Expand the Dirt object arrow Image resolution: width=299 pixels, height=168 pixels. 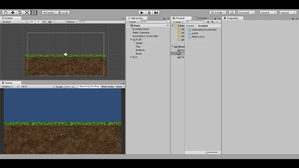pos(131,57)
